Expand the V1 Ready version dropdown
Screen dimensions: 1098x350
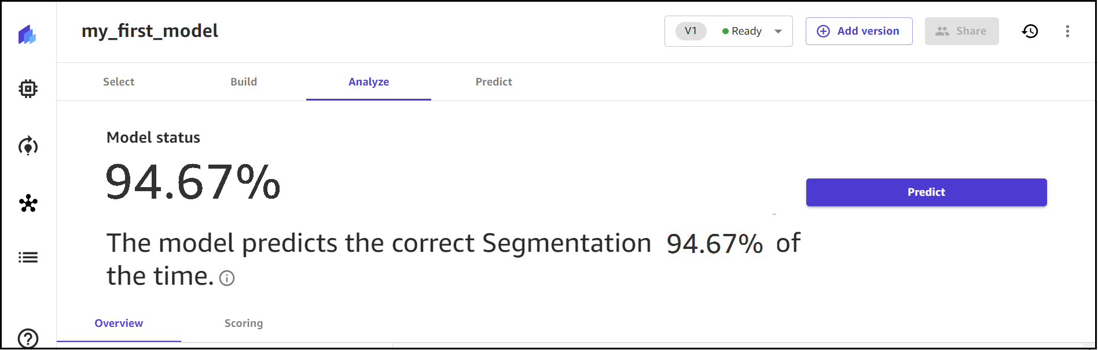tap(728, 31)
